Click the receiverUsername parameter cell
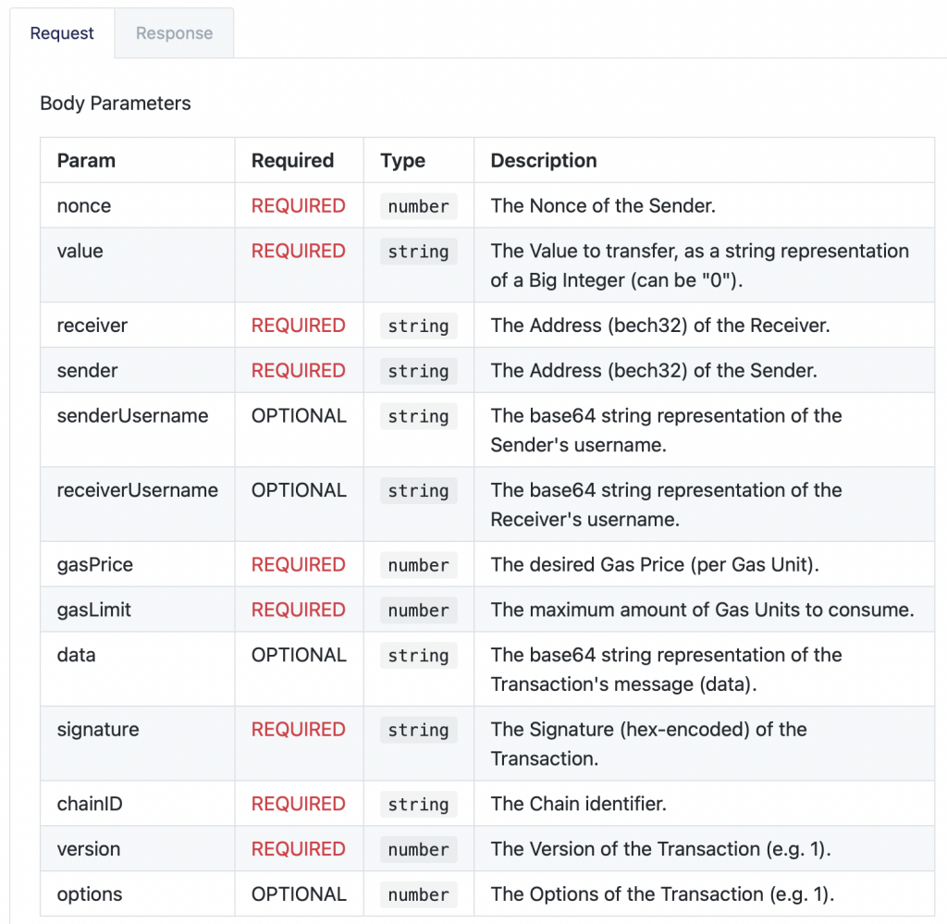Screen dimensions: 947x924 (x=137, y=490)
